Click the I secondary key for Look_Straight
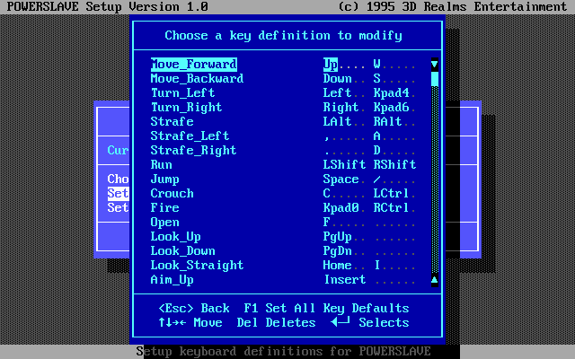 (x=377, y=266)
